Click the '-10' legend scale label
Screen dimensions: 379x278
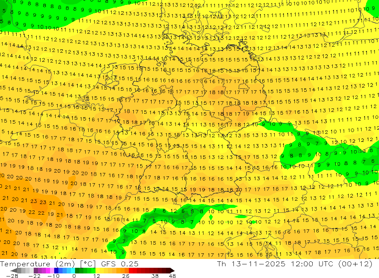tap(53, 276)
